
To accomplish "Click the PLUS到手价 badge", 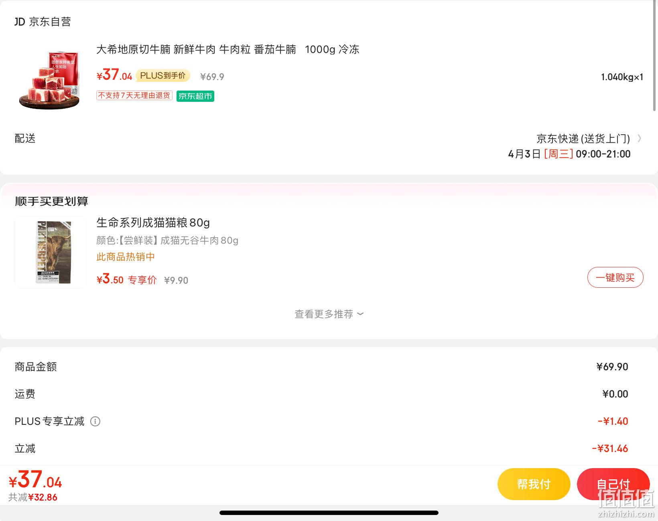I will 163,76.
